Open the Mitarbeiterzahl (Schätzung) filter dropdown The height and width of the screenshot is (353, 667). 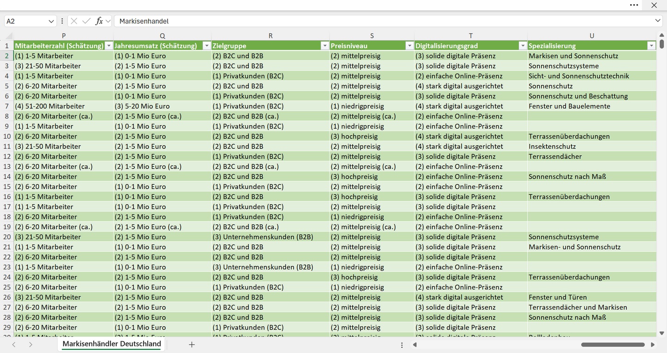[x=109, y=46]
